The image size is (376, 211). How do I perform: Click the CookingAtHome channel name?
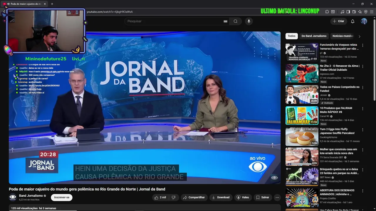tap(328, 137)
